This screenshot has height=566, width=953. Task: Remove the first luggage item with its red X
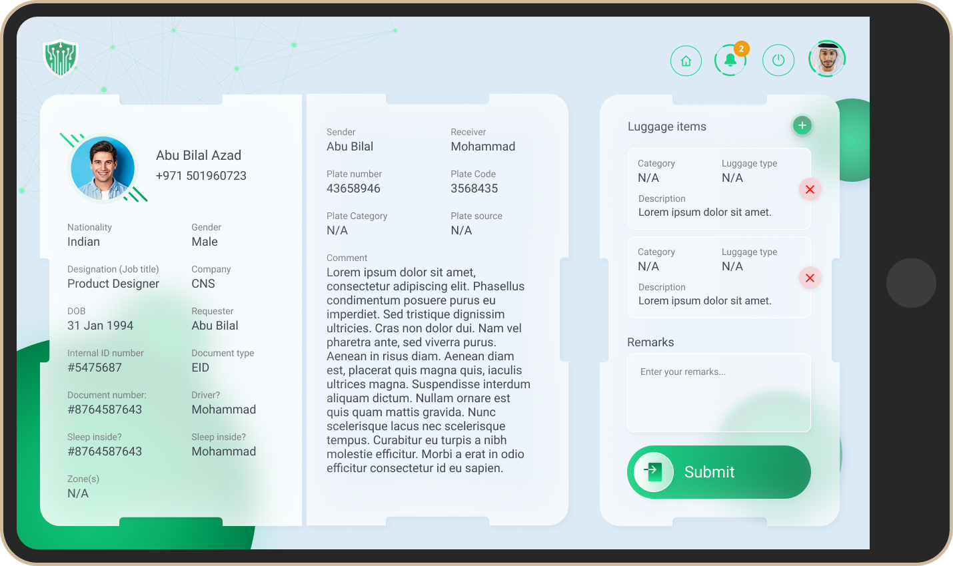810,189
